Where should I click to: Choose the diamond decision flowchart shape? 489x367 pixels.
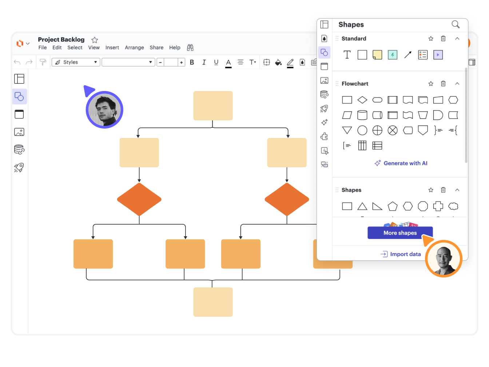point(362,100)
